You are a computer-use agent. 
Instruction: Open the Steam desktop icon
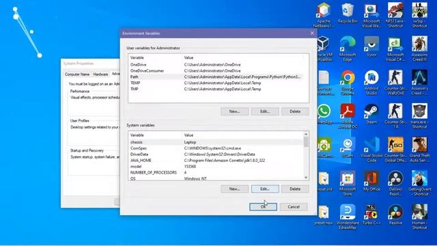(x=371, y=114)
